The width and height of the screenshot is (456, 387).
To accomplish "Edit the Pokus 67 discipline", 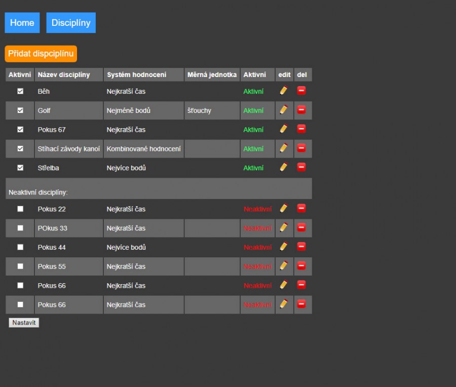I will pyautogui.click(x=284, y=129).
